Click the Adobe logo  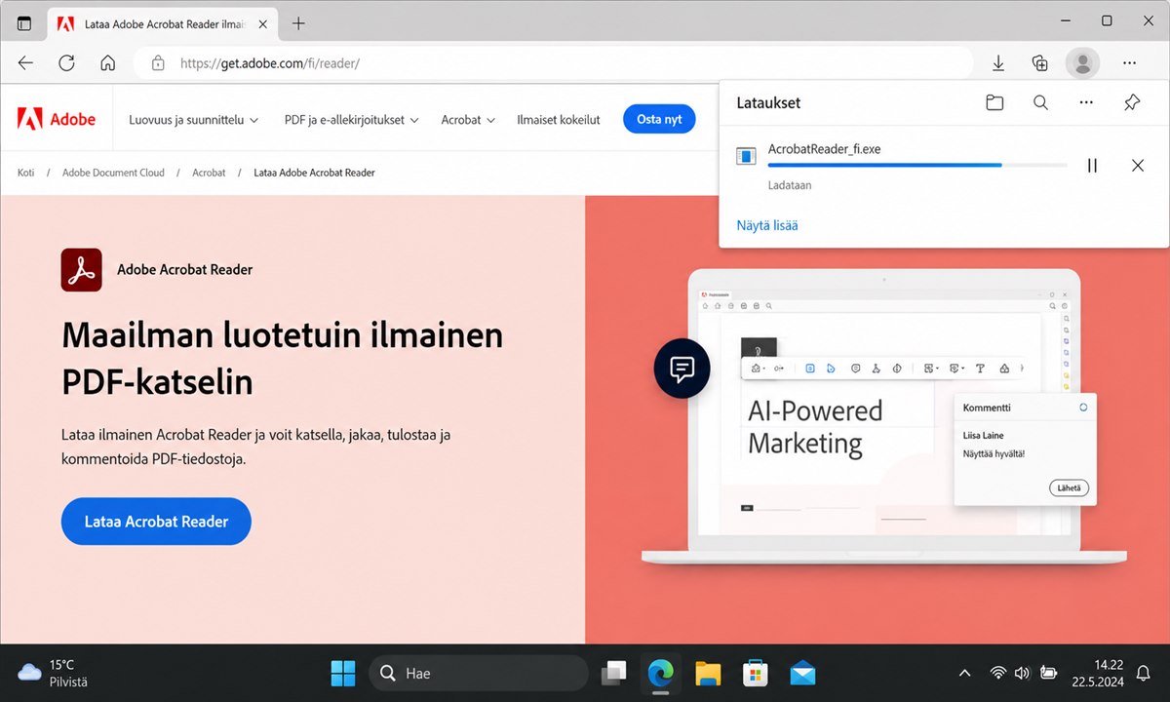pyautogui.click(x=57, y=120)
